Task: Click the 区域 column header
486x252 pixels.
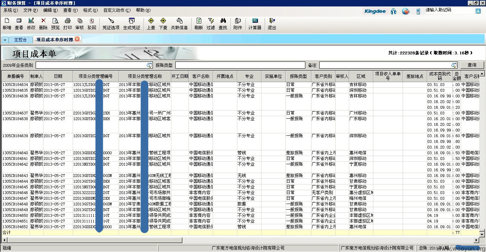Action: pos(361,76)
